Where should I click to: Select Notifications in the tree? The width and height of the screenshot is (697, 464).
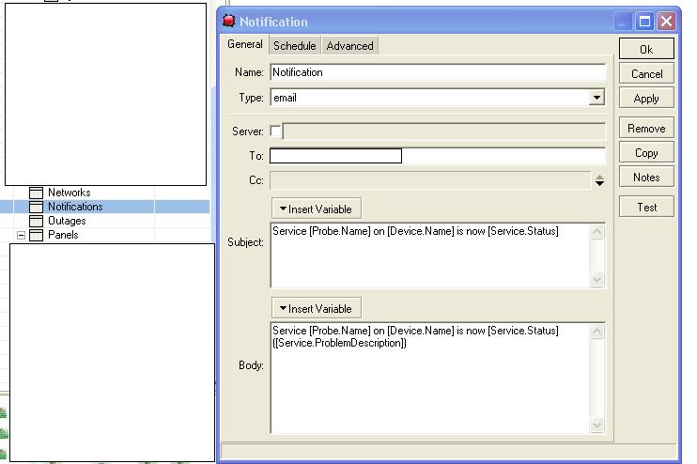(x=75, y=207)
